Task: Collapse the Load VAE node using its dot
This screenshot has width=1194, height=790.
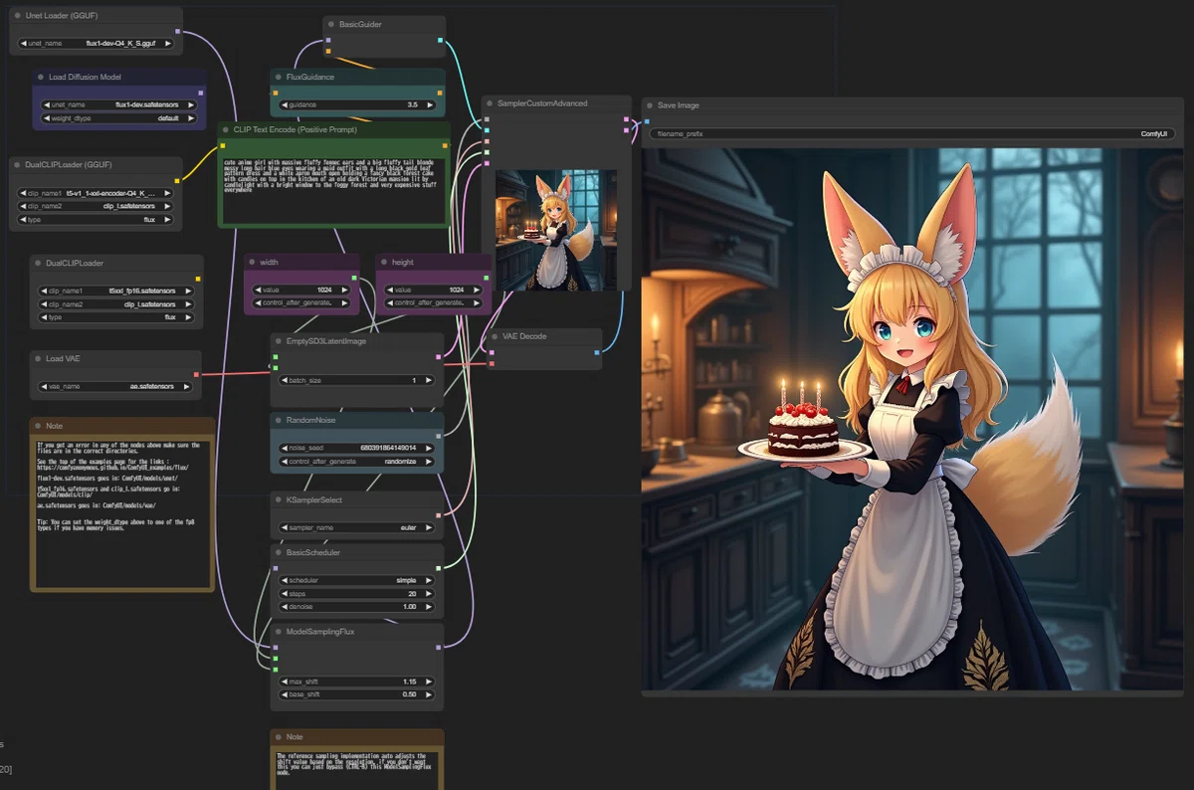Action: click(x=38, y=358)
